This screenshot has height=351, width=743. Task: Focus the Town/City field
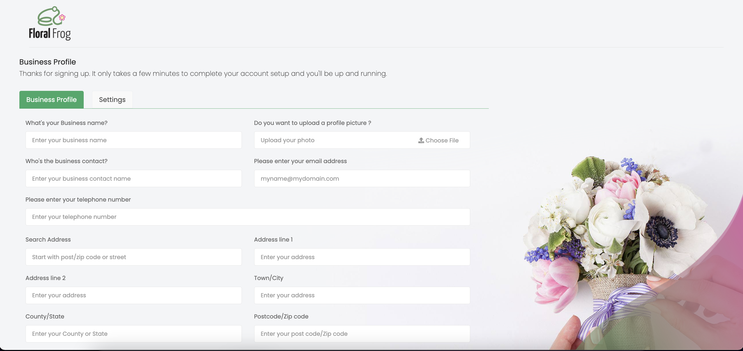[x=362, y=295]
